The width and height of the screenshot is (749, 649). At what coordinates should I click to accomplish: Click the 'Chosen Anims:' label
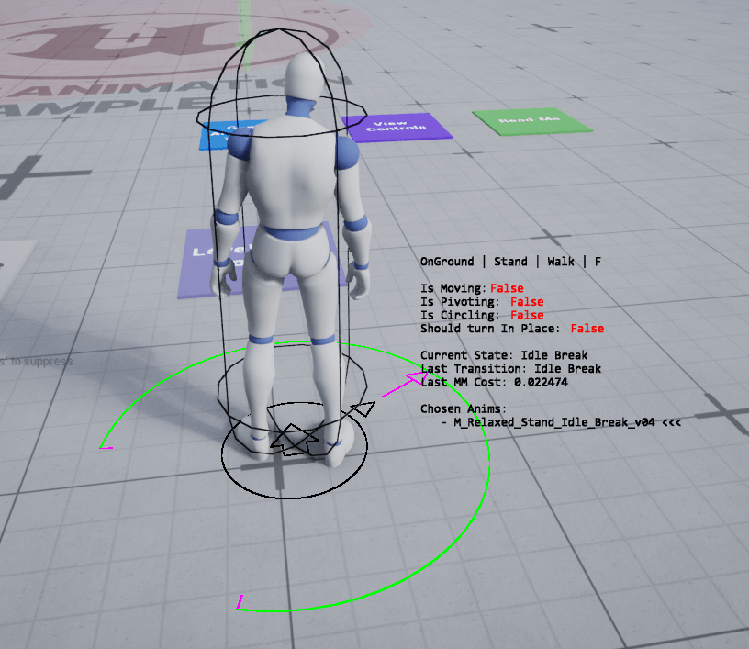click(463, 408)
